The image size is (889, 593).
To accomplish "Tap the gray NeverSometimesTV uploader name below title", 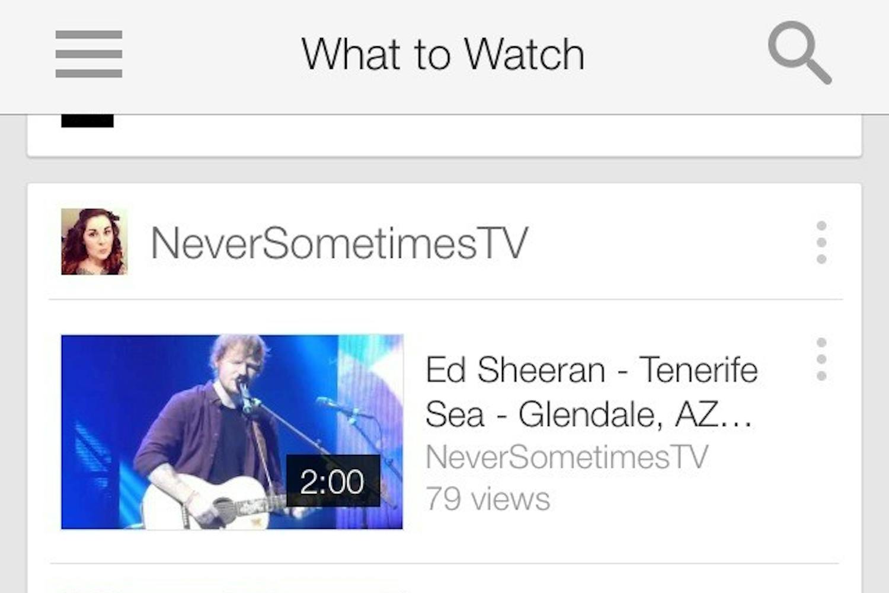I will pos(567,457).
